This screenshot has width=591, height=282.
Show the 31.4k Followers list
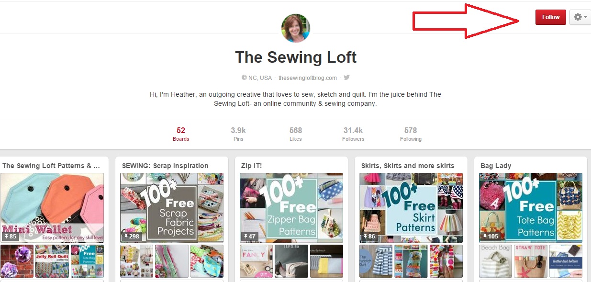point(353,134)
